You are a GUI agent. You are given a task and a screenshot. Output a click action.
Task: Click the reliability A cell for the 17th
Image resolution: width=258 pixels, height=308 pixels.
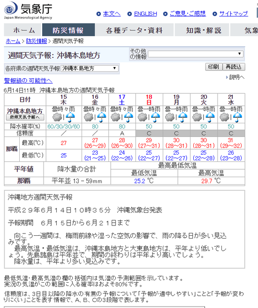[x=122, y=134]
